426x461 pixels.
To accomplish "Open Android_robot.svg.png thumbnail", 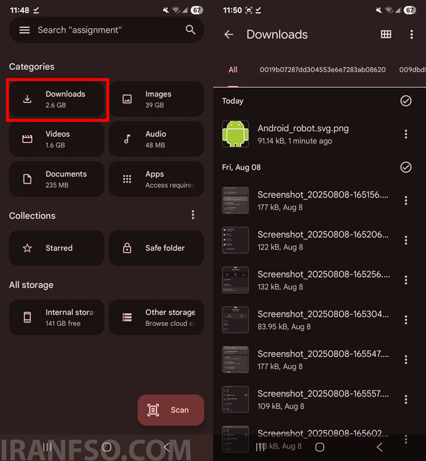I will click(x=236, y=134).
